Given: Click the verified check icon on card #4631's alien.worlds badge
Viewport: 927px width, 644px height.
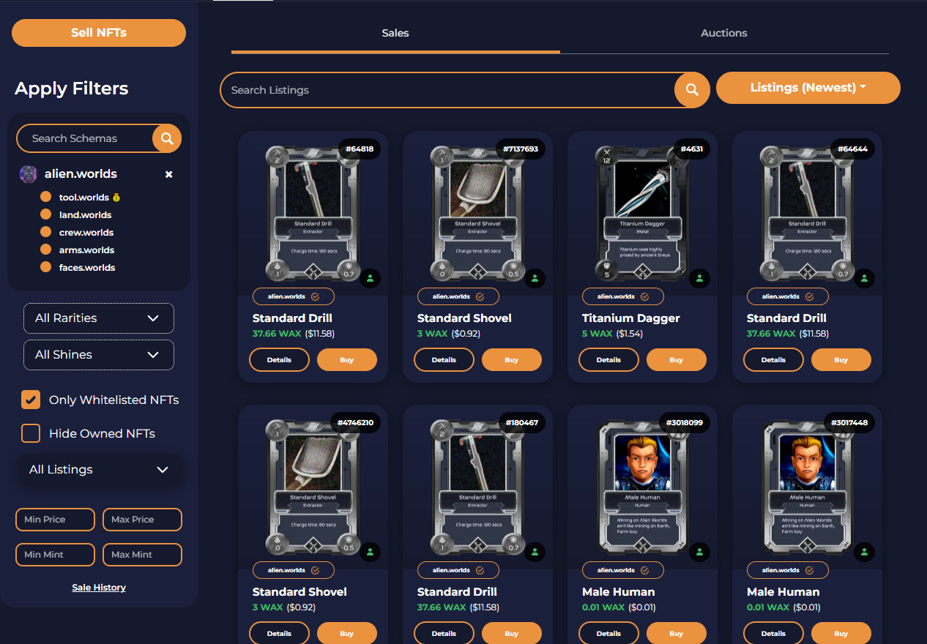Looking at the screenshot, I should pyautogui.click(x=645, y=296).
